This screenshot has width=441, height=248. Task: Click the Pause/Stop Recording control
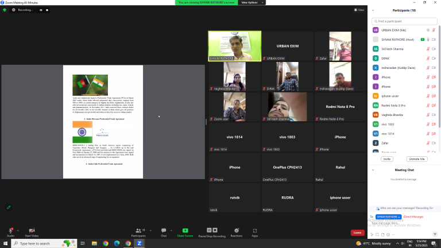pyautogui.click(x=212, y=231)
